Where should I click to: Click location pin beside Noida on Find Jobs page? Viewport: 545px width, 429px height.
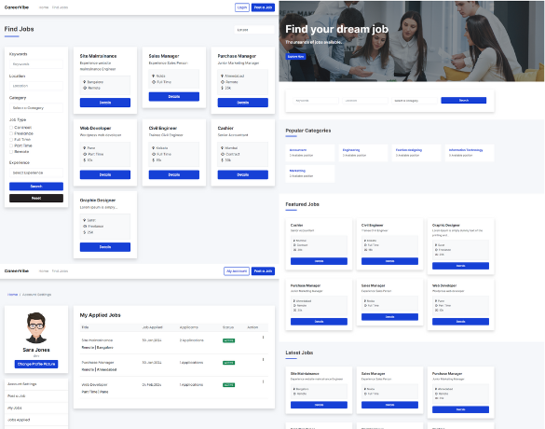pyautogui.click(x=154, y=76)
